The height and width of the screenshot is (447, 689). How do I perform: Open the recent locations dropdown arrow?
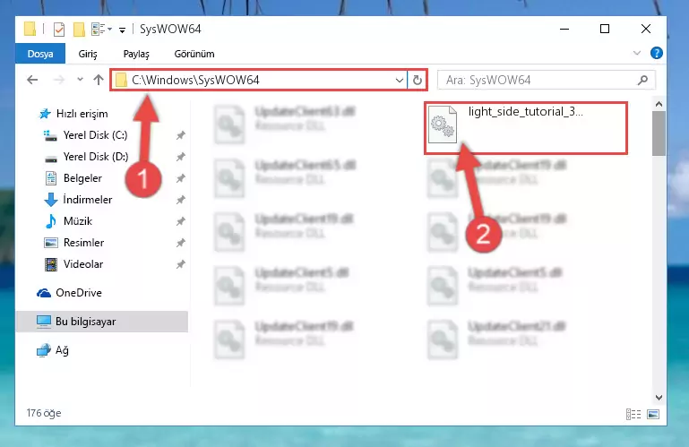click(80, 80)
